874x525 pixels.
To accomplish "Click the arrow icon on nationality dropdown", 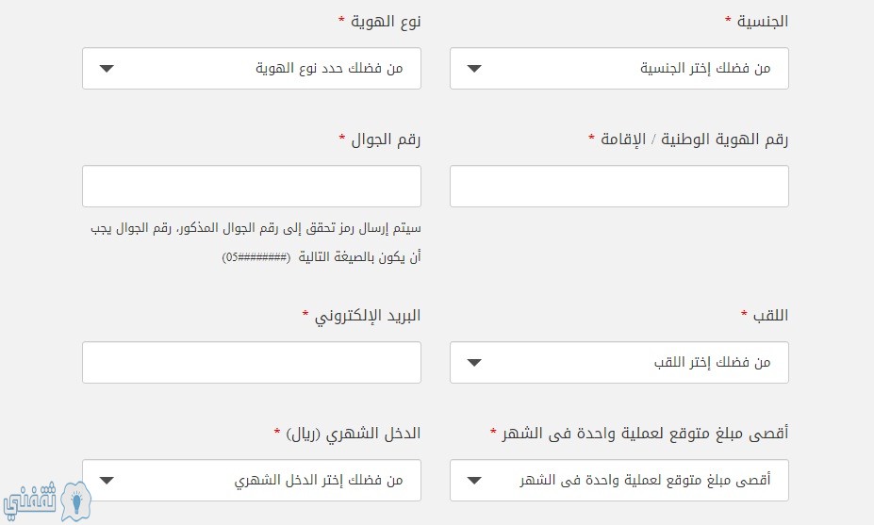I will (474, 69).
